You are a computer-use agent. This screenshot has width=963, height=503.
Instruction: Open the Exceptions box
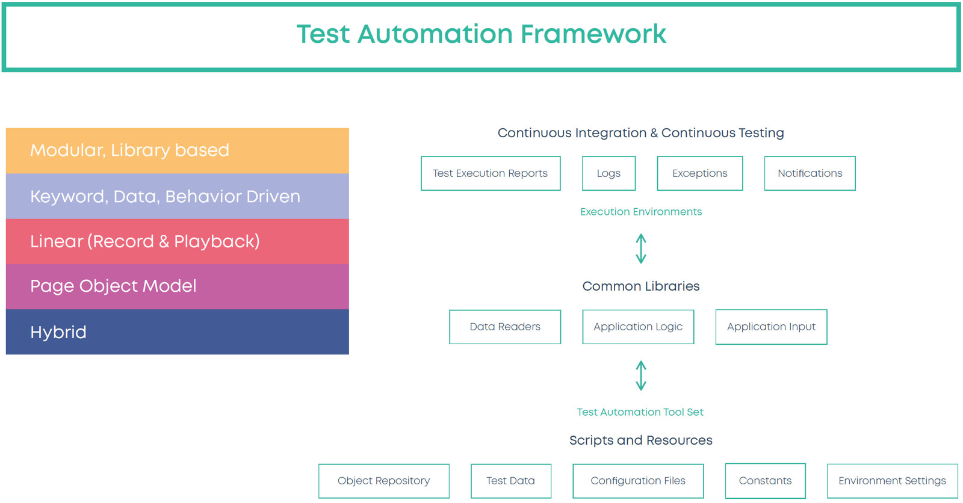point(700,173)
